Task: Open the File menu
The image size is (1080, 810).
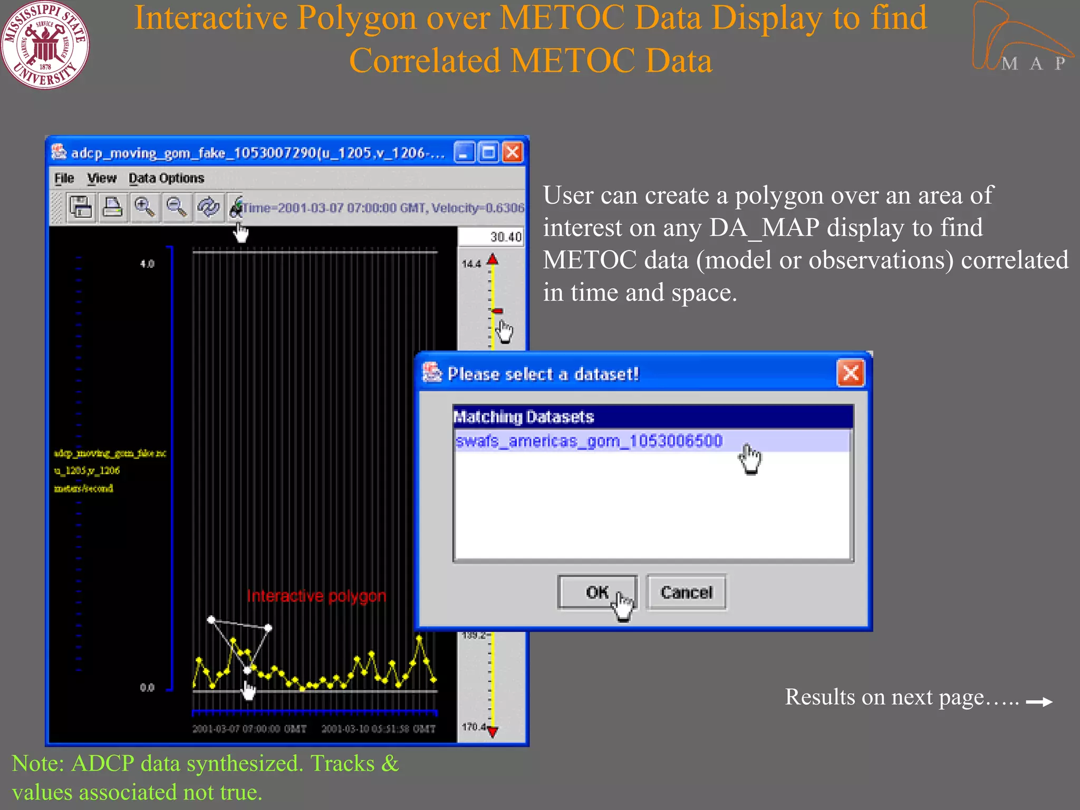Action: coord(64,178)
